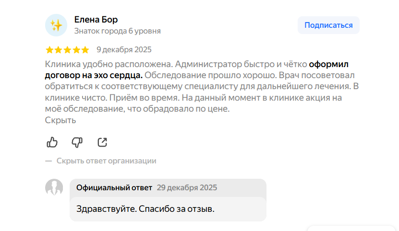Share the review via arrow icon

pos(102,142)
